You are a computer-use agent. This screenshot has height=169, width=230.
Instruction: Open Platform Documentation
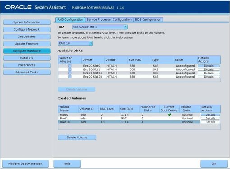(25, 164)
